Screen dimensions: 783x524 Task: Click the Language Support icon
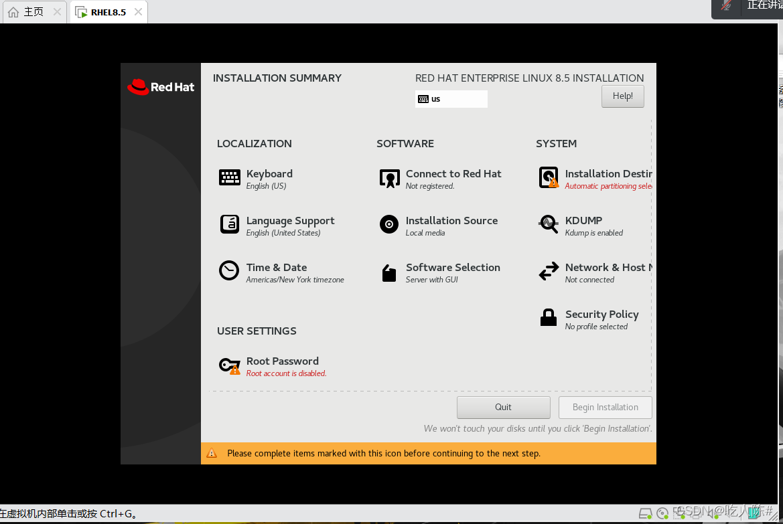(230, 225)
